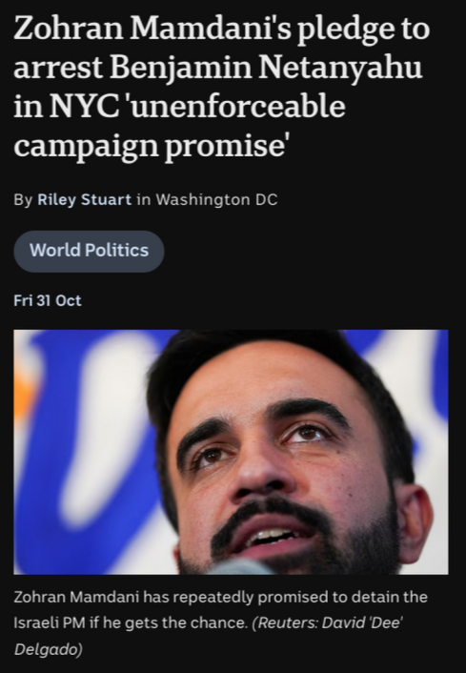The image size is (466, 673).
Task: Click the word 'Netanyahu' in the headline
Action: click(340, 69)
